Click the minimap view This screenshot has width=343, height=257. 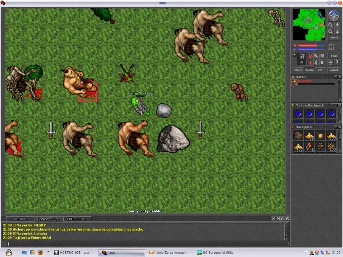pyautogui.click(x=309, y=24)
